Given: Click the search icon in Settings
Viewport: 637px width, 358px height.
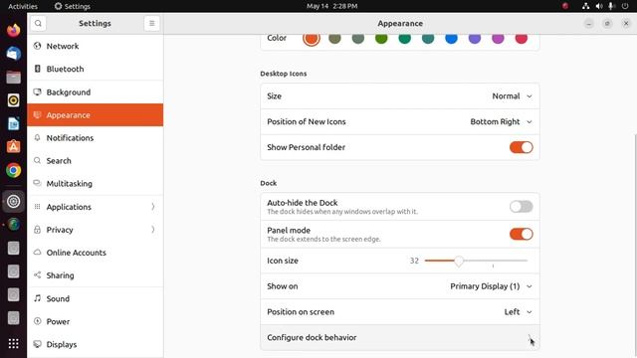Looking at the screenshot, I should pyautogui.click(x=38, y=24).
